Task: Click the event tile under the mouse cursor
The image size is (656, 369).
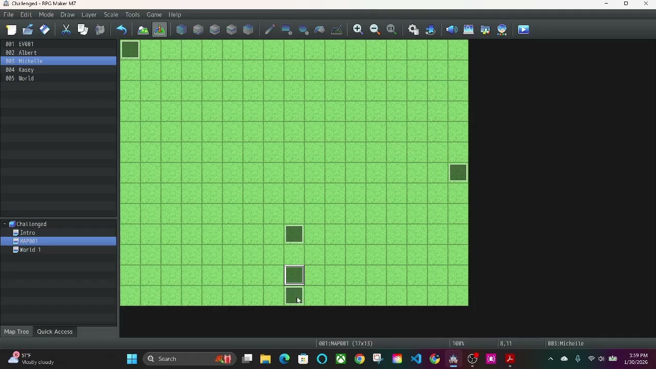Action: [294, 296]
